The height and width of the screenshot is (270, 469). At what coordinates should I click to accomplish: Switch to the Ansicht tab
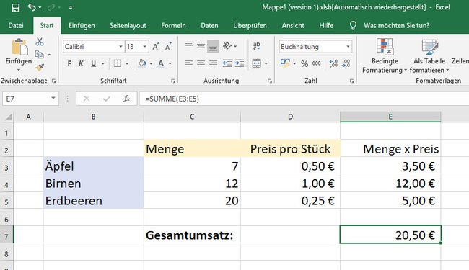coord(293,26)
